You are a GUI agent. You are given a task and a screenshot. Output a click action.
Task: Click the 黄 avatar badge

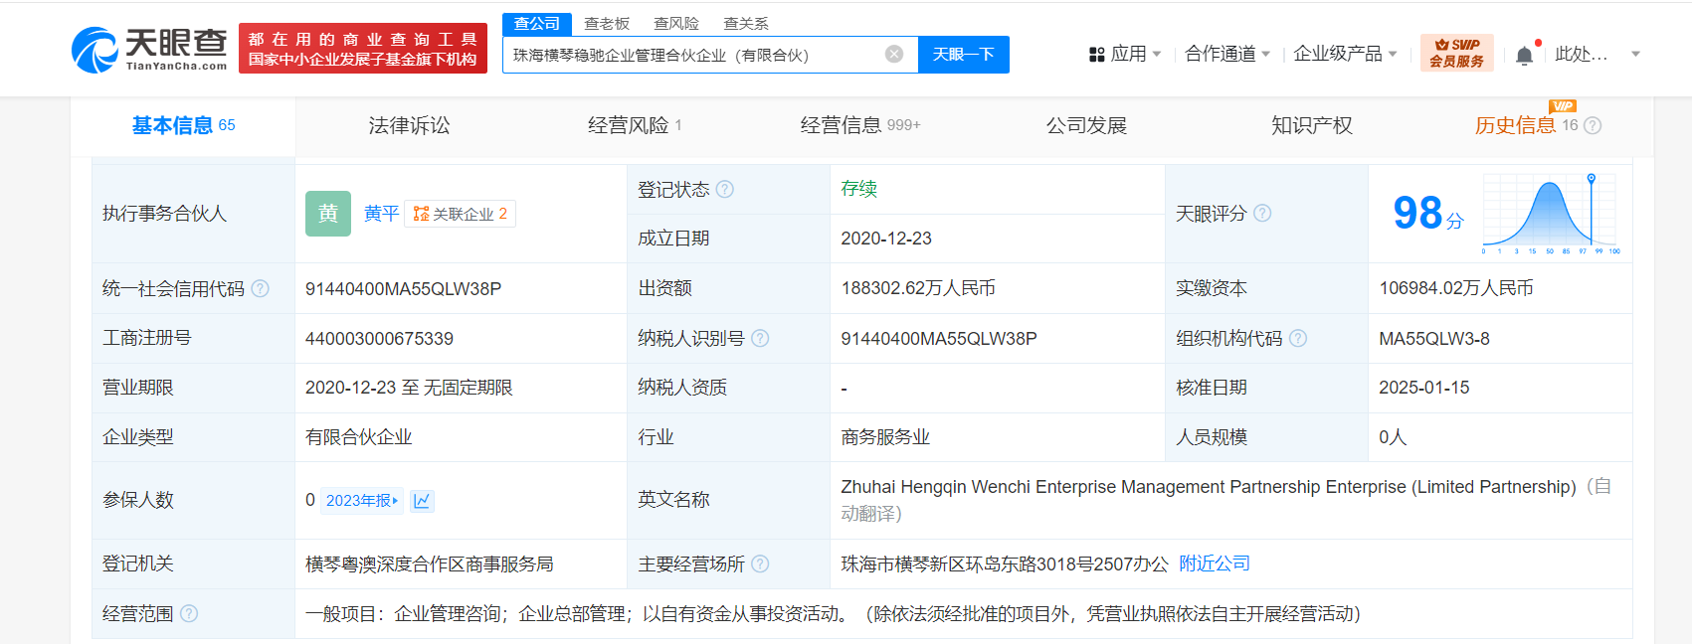coord(328,214)
